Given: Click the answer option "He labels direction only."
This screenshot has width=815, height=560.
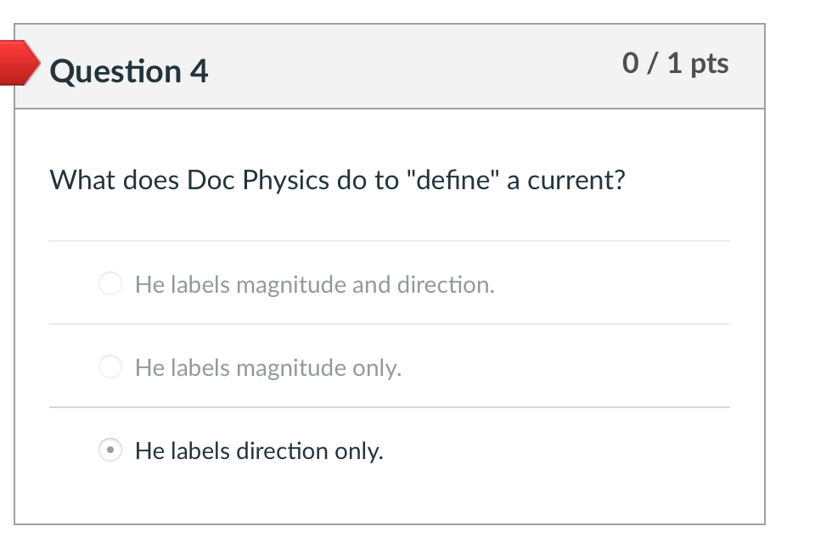Looking at the screenshot, I should click(259, 451).
